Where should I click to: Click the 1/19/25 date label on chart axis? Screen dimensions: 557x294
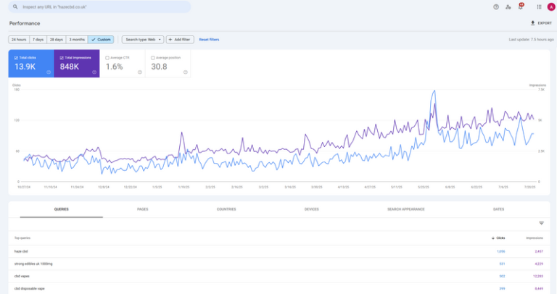(x=183, y=187)
